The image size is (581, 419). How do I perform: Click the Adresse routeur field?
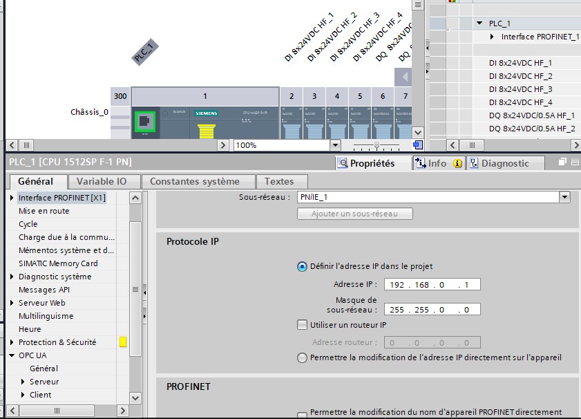tap(432, 343)
